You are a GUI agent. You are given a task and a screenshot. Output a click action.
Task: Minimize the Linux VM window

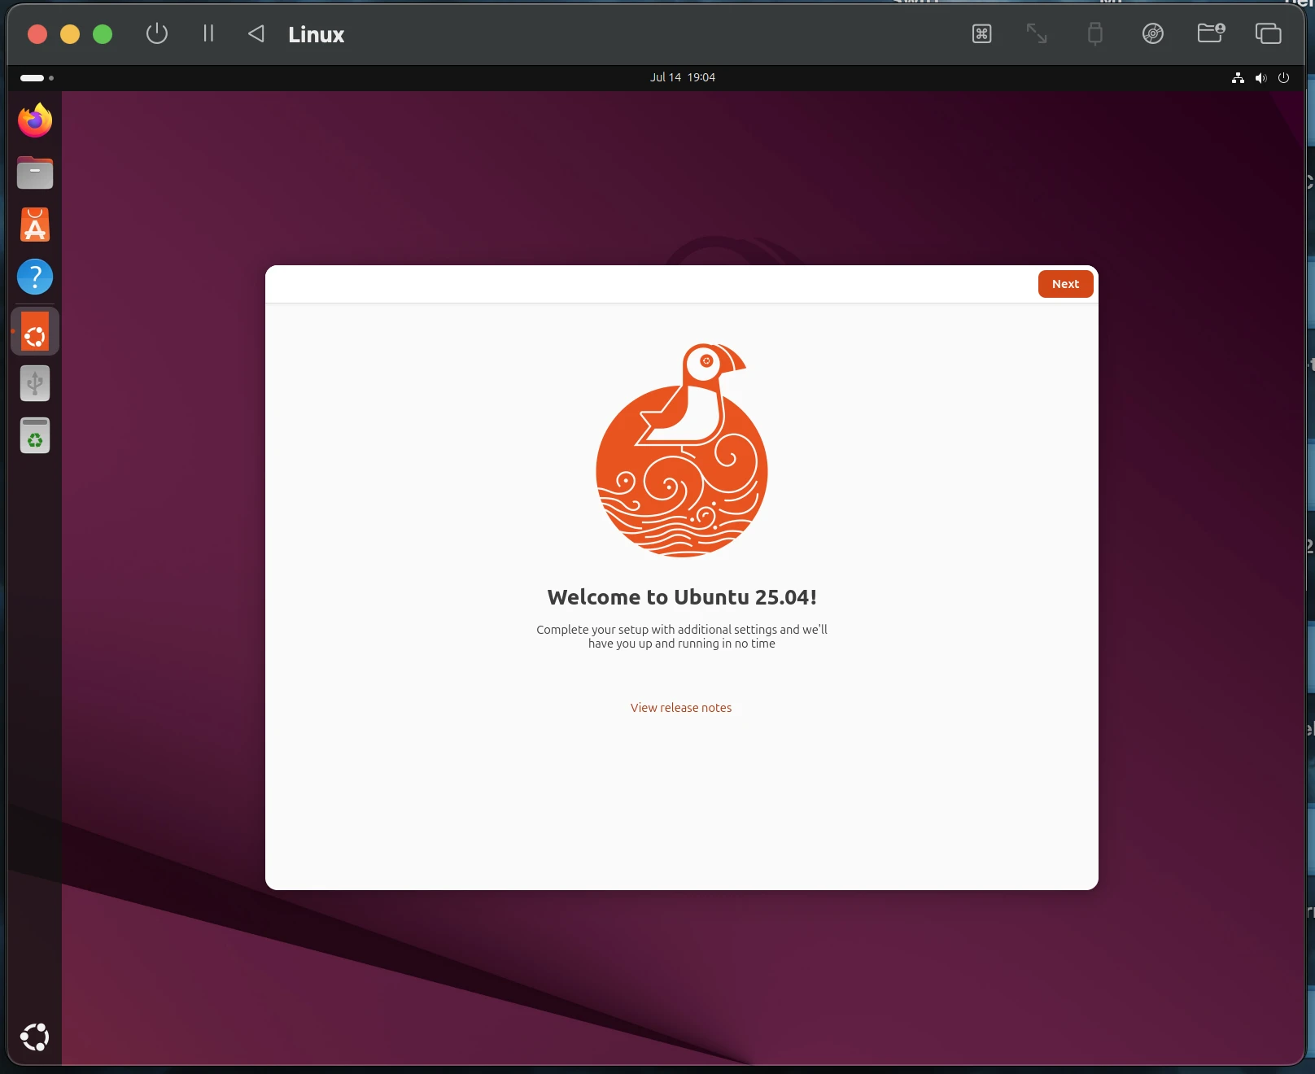coord(70,34)
